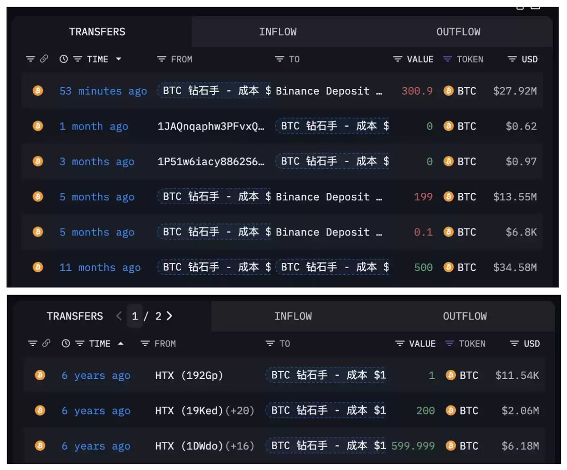This screenshot has height=470, width=567.
Task: Click the USD amount $2.06M
Action: (x=520, y=411)
